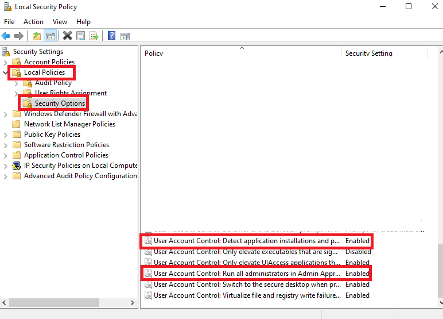Click the Local Security Policy title bar icon
This screenshot has height=319, width=443.
point(7,6)
